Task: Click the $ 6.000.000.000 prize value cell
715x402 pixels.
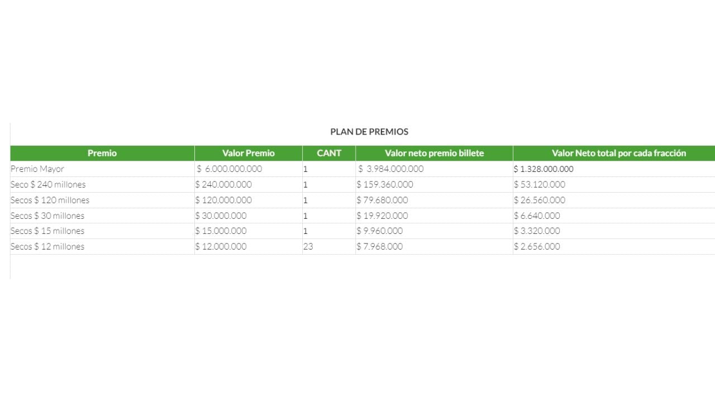Action: (x=229, y=169)
